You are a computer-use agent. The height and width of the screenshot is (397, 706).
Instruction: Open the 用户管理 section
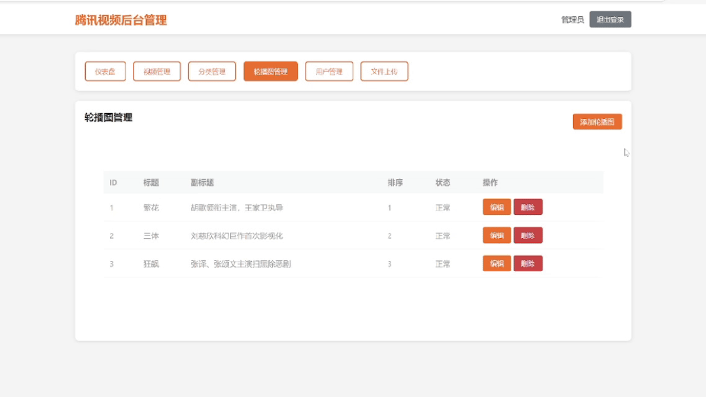328,71
